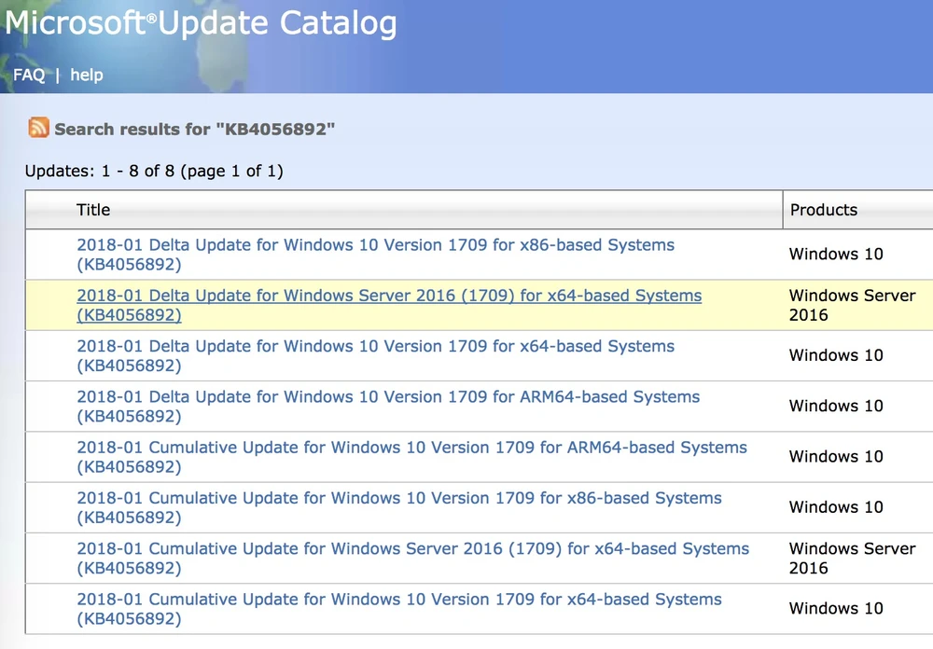Click Windows 10 product in x86 Delta Update row

coord(835,254)
